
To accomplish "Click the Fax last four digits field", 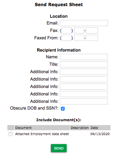I will pos(92,31).
